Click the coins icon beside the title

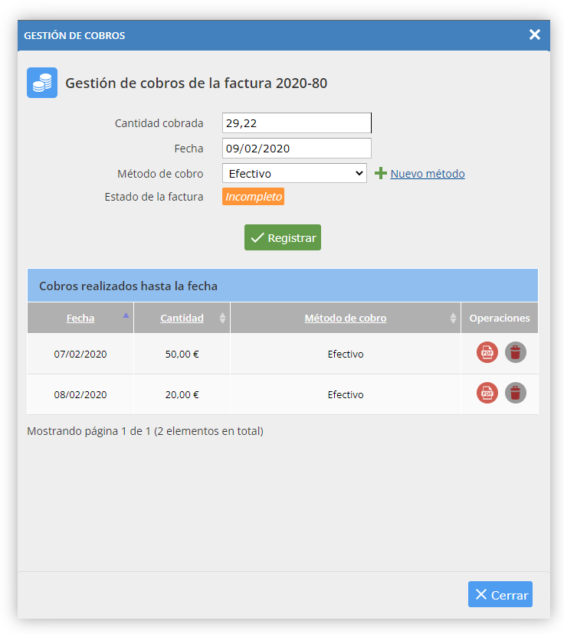[x=42, y=83]
